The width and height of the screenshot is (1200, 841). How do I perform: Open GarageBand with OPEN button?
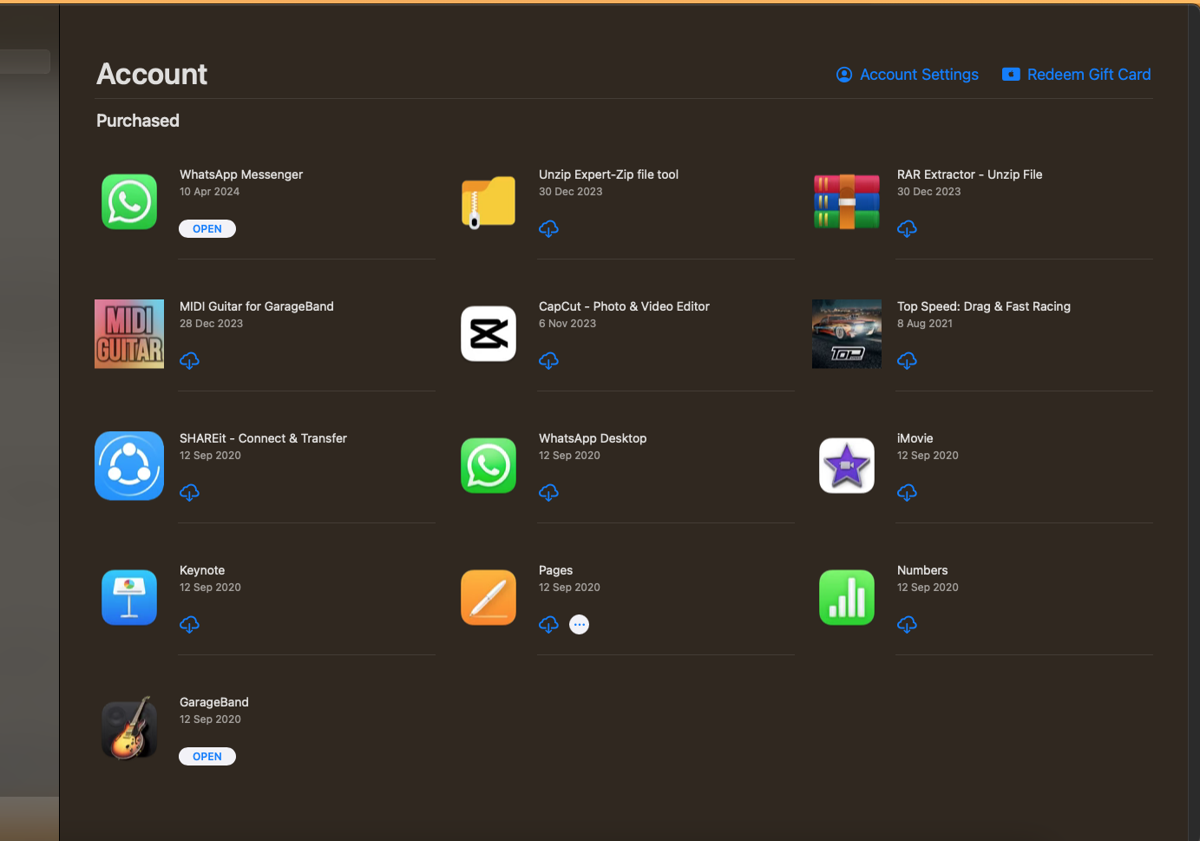point(207,757)
